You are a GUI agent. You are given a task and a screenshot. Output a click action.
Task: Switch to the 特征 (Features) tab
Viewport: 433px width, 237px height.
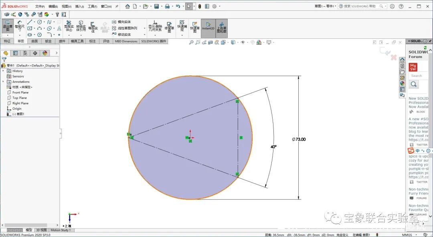click(x=7, y=41)
